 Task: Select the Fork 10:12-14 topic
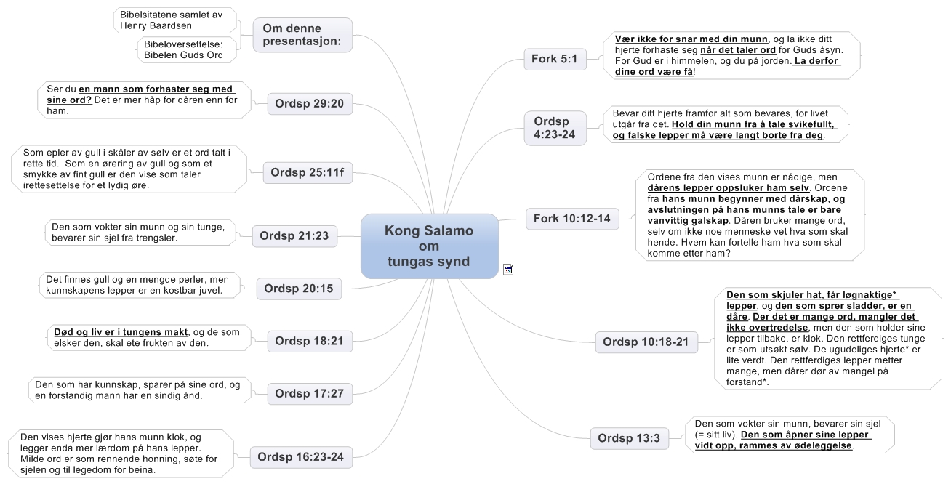[x=572, y=218]
